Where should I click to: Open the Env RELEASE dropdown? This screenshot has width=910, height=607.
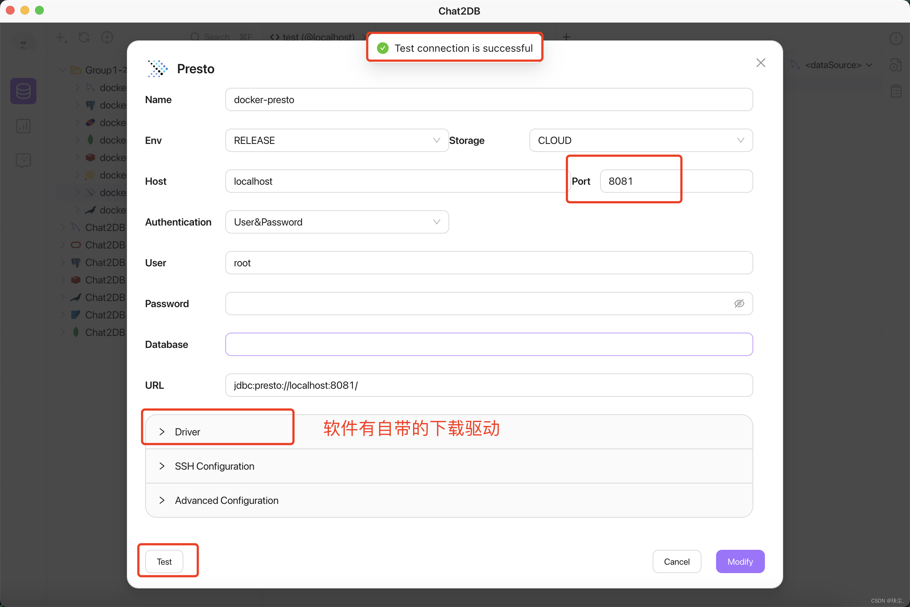[x=337, y=140]
